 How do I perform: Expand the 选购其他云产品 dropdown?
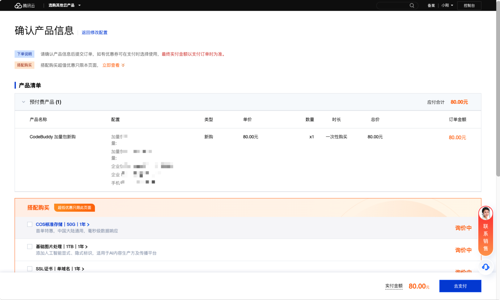(x=65, y=6)
